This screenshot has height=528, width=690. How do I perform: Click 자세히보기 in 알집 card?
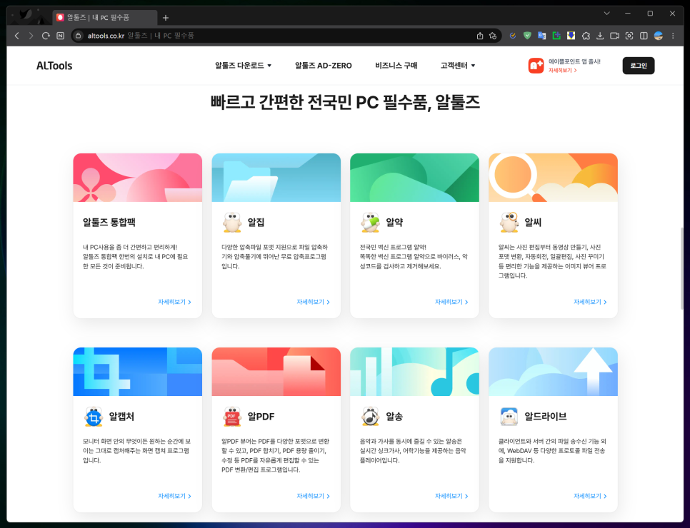[313, 302]
